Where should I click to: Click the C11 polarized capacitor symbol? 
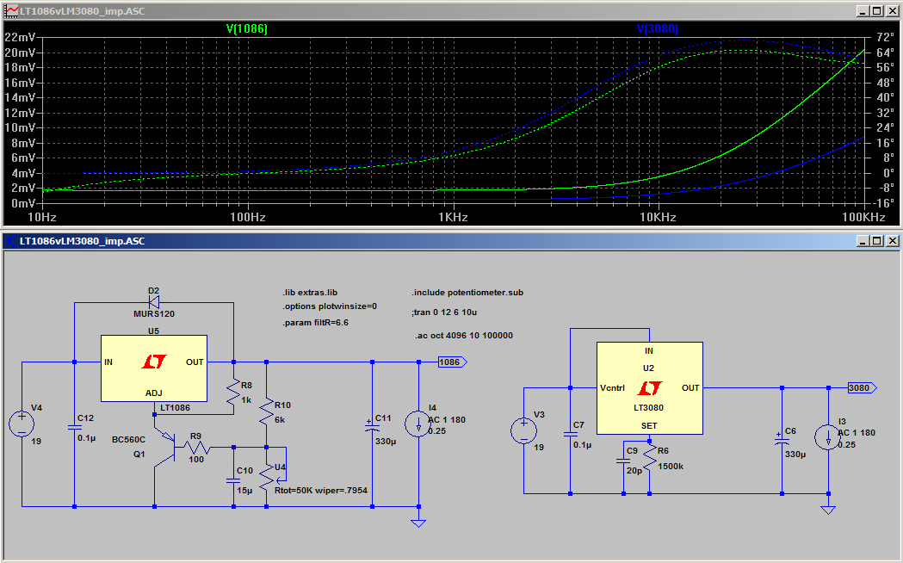click(x=372, y=427)
